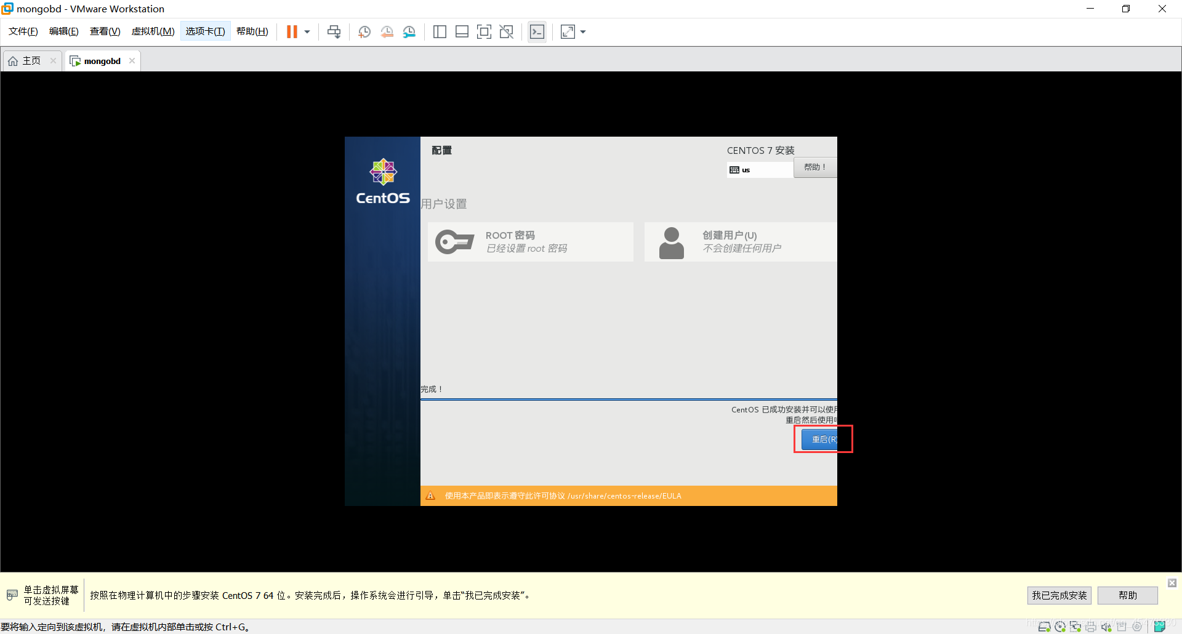Click the message log note icon

pos(1160,627)
